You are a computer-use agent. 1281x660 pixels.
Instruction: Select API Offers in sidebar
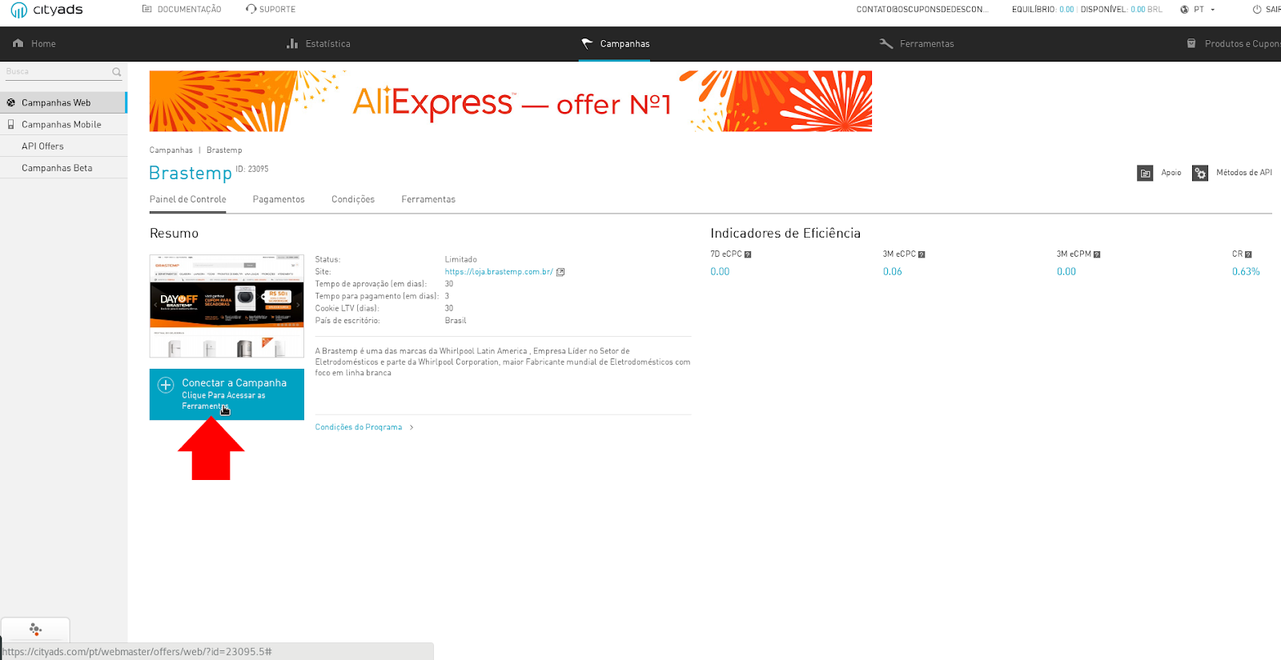[x=63, y=146]
